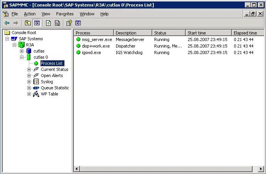Click green status light for disp+work.exe
This screenshot has height=174, width=266.
tap(78, 46)
